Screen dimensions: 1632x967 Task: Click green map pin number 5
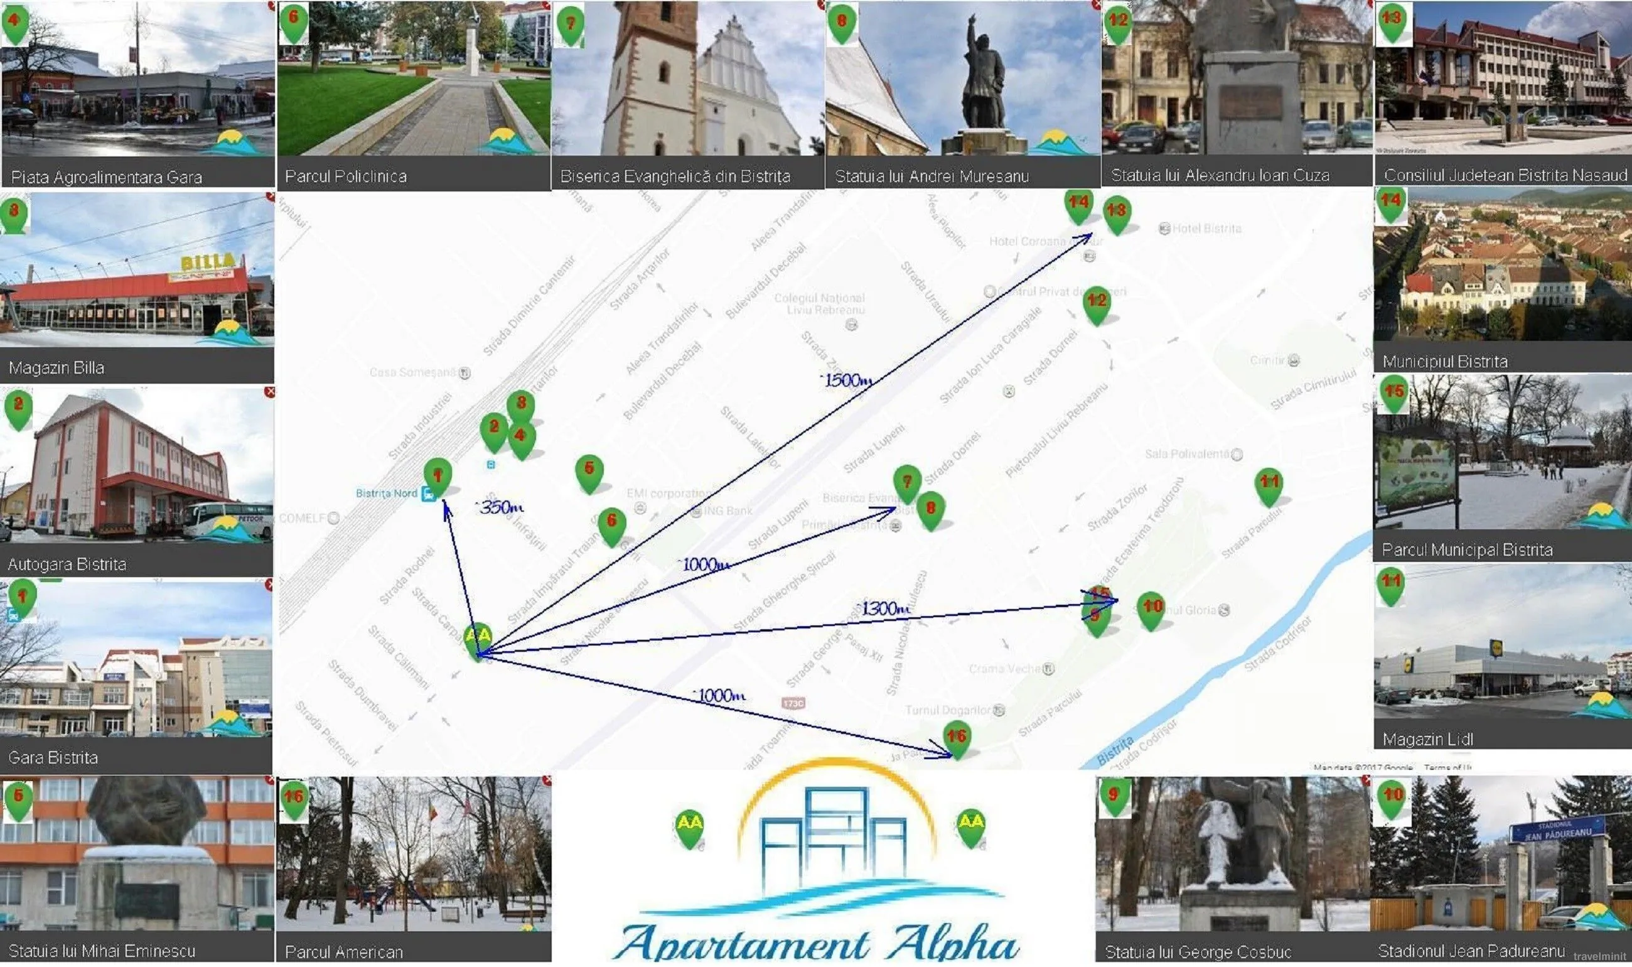click(x=589, y=471)
